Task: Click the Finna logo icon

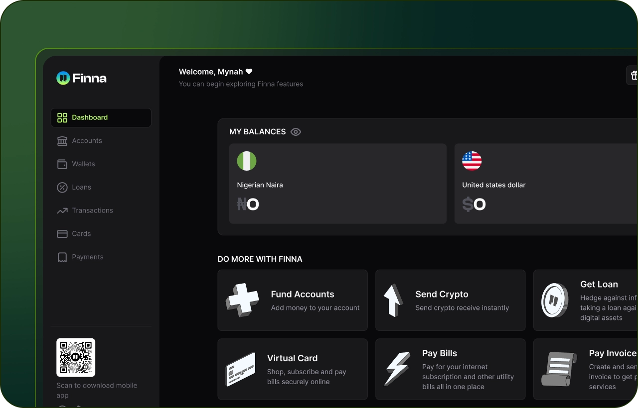Action: click(63, 78)
